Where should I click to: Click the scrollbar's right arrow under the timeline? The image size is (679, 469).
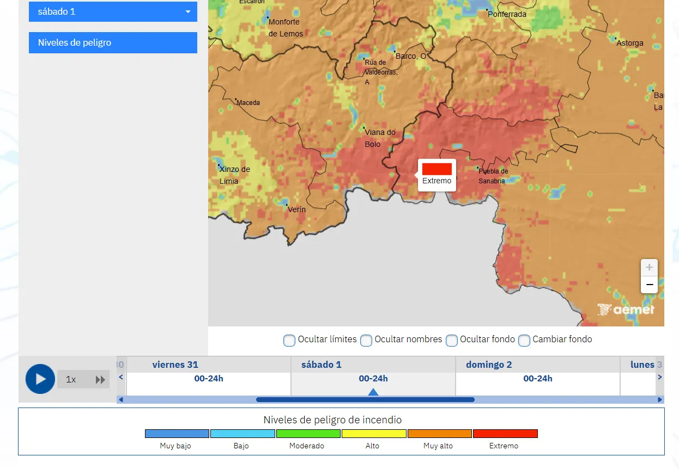pos(660,400)
